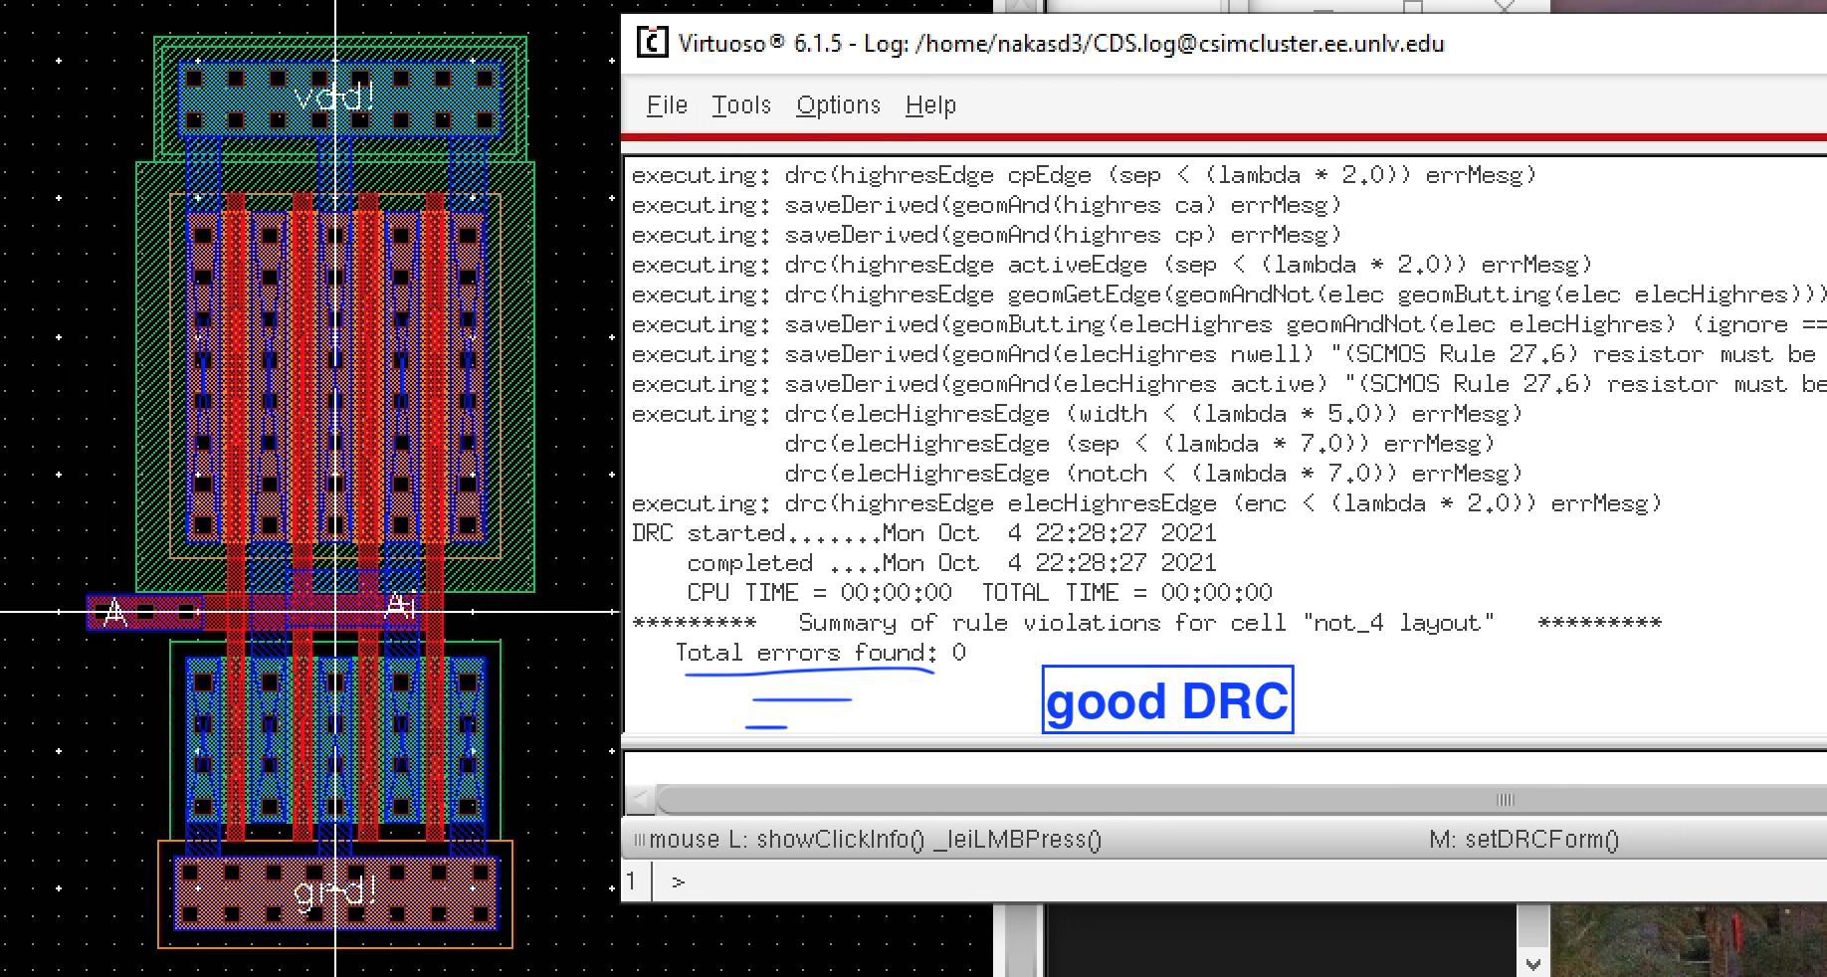Click the first 'executing: drc(highresEdge cpEdge' log line
The width and height of the screenshot is (1827, 977).
(1085, 175)
